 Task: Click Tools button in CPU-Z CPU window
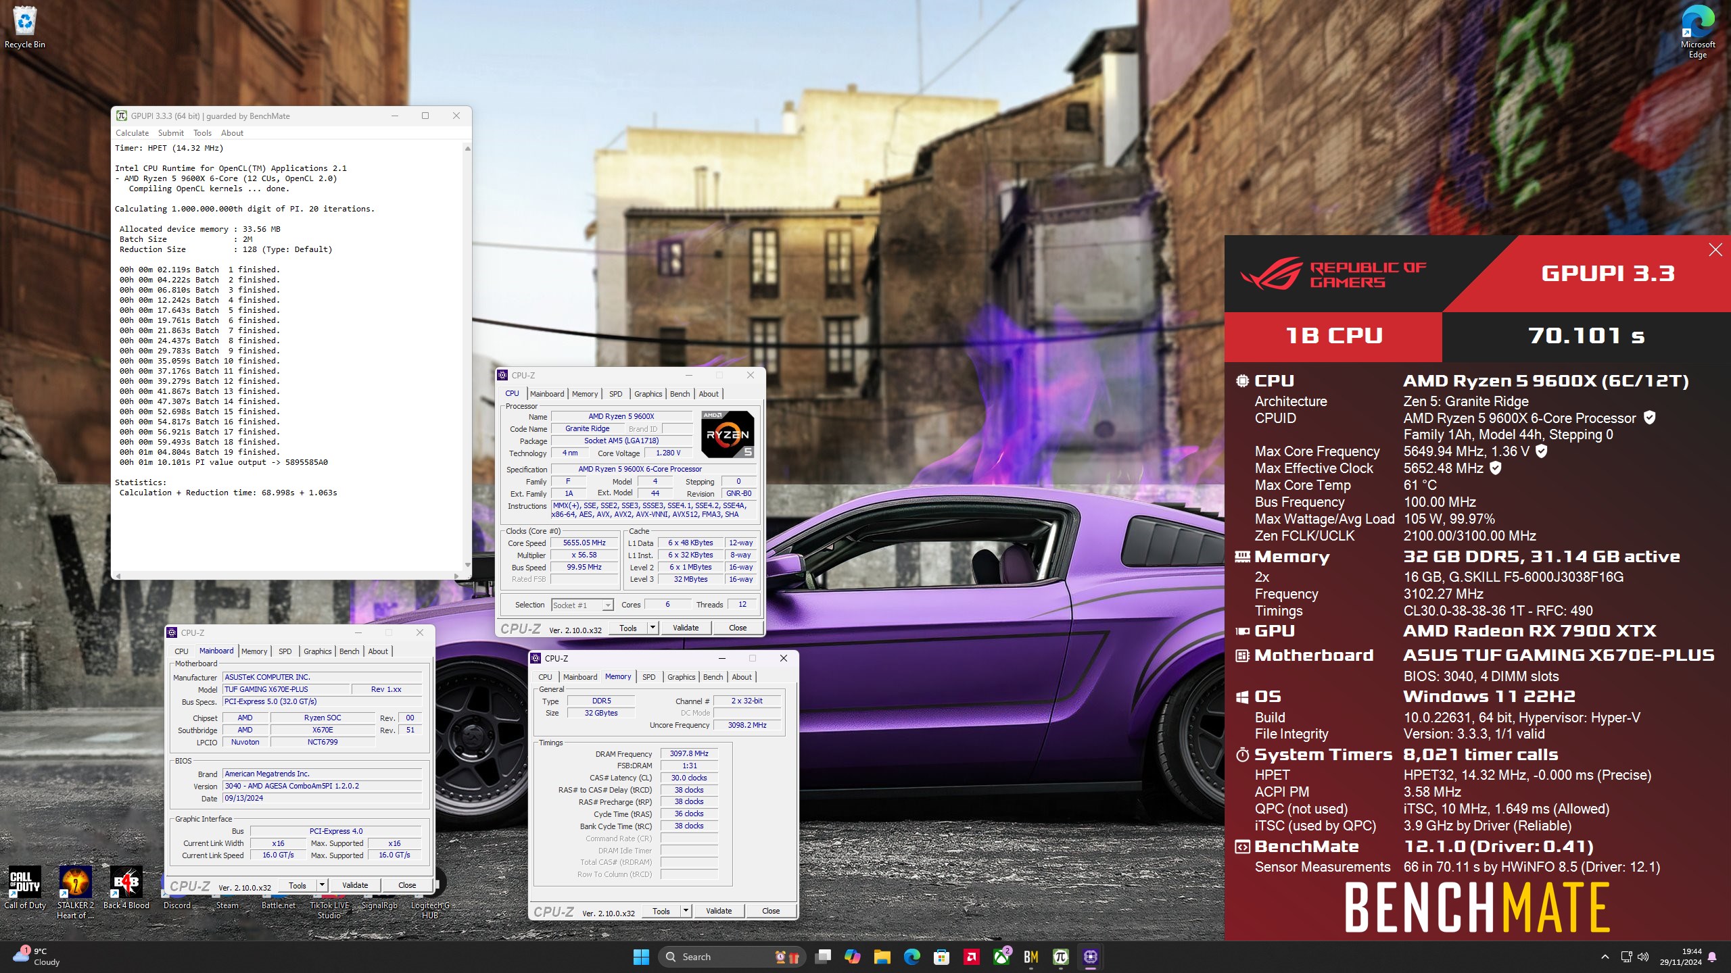pos(628,628)
